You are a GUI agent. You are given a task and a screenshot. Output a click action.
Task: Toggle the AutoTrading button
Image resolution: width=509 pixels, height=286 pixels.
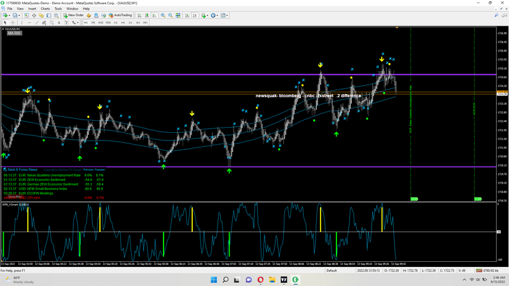pyautogui.click(x=121, y=15)
